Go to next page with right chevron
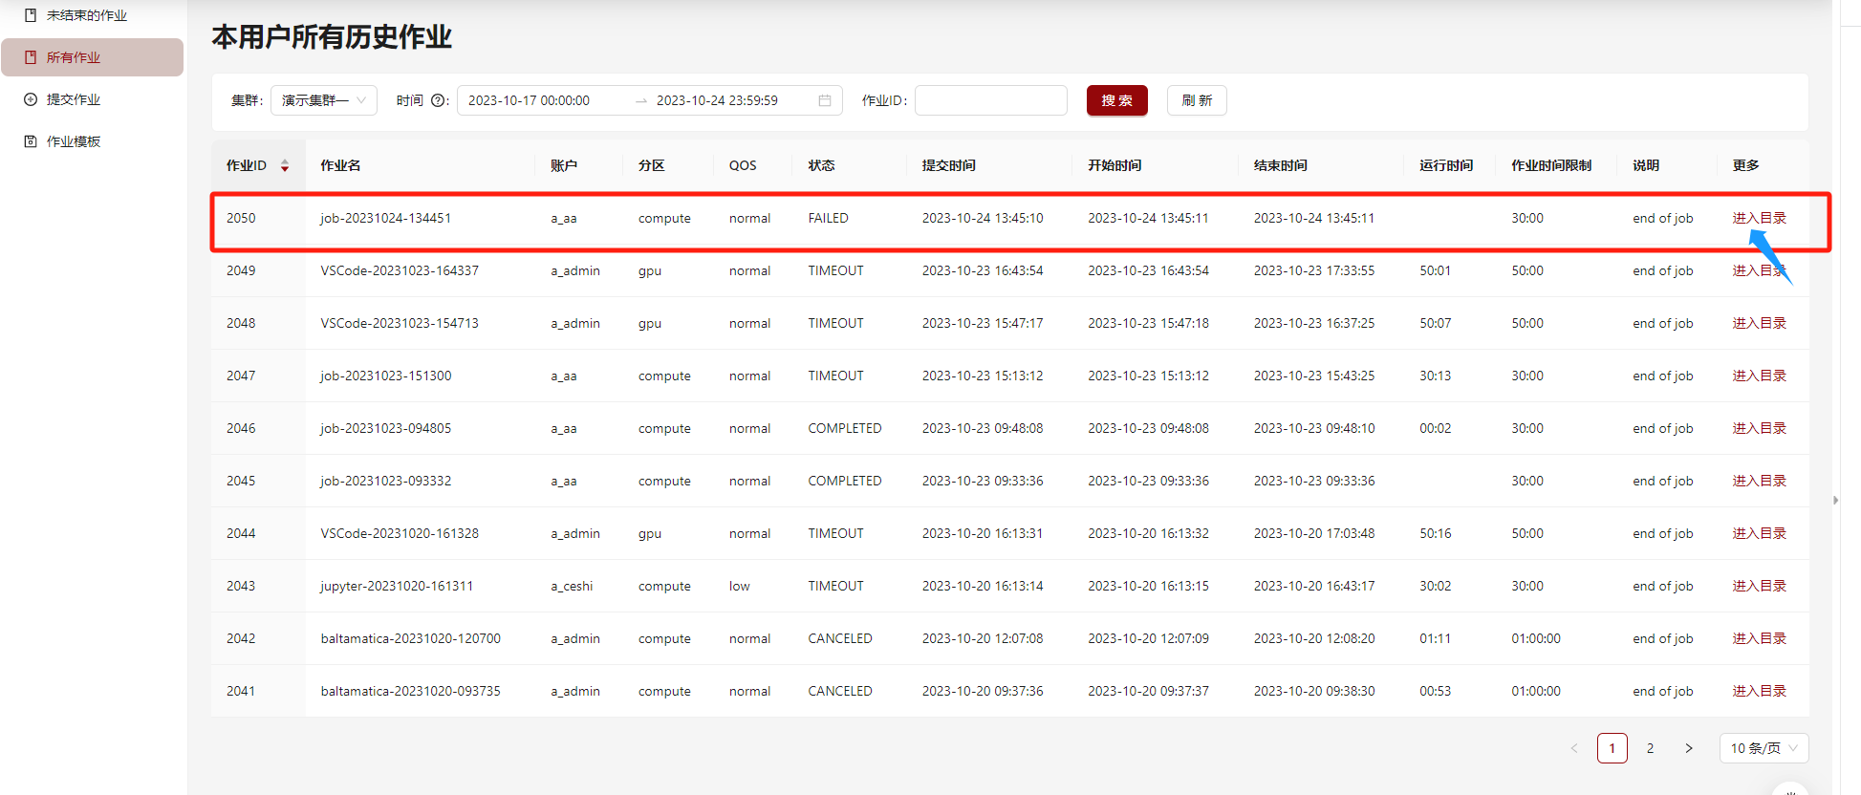 [1689, 748]
